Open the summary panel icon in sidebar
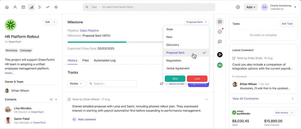301x129 pixels. [x=220, y=22]
